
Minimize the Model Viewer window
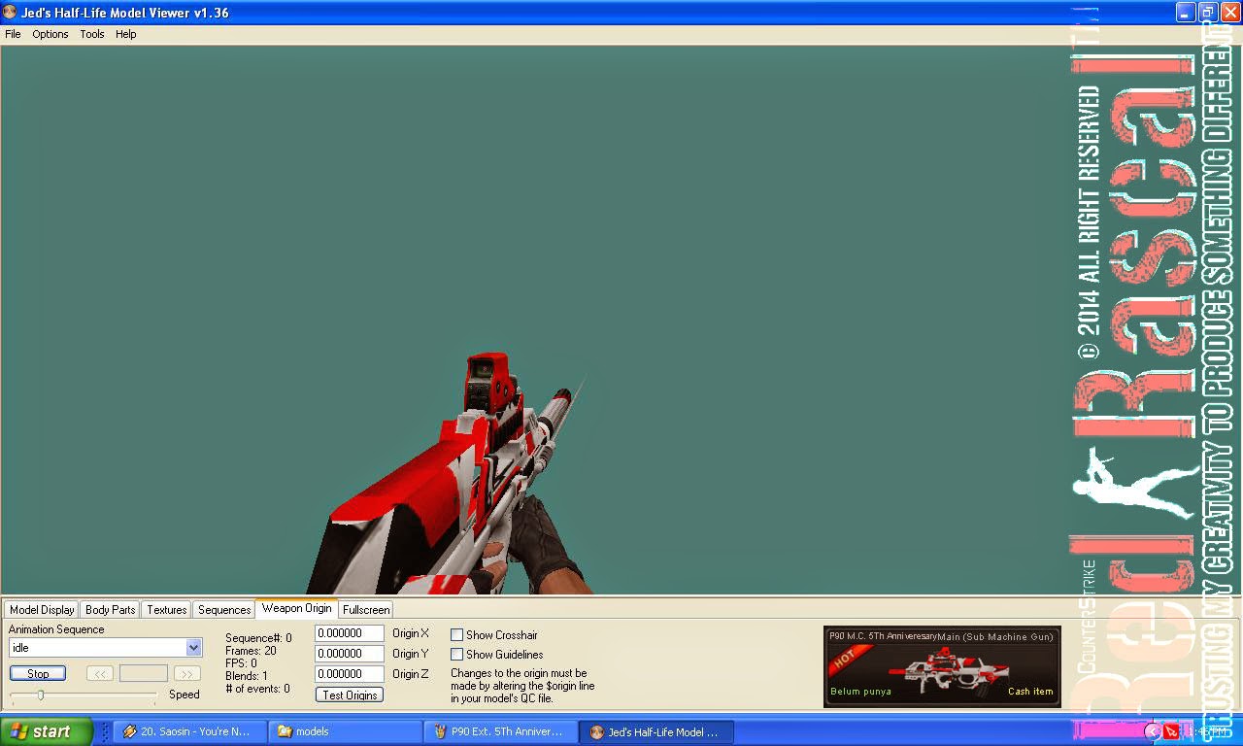[x=1185, y=13]
